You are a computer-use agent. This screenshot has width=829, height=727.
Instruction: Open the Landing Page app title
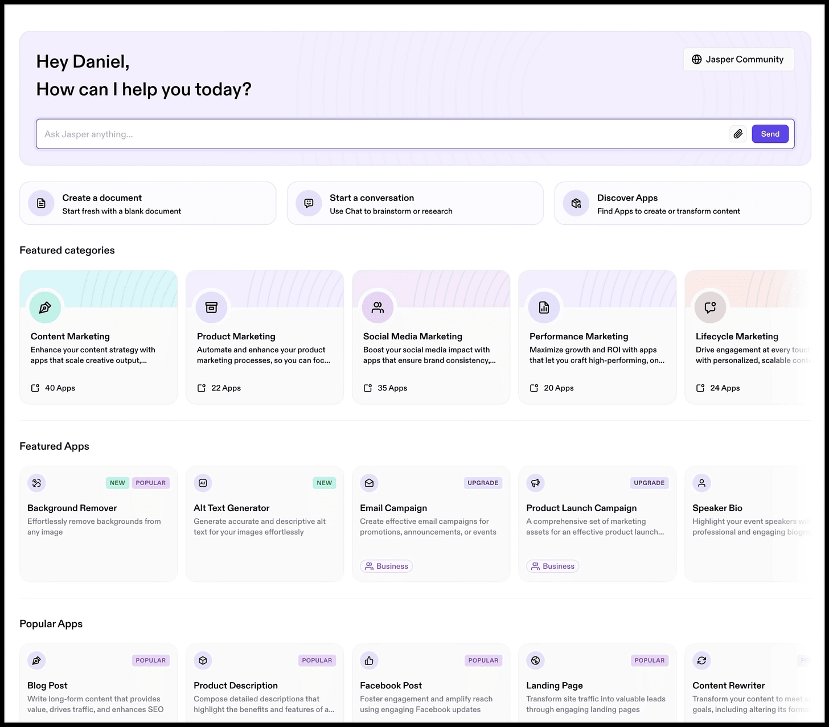555,685
